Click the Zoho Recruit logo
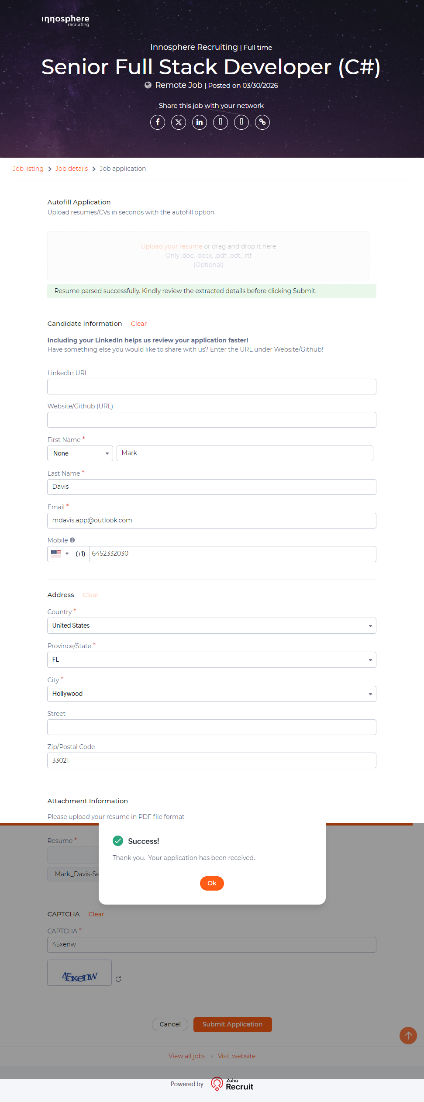This screenshot has width=424, height=1102. (232, 1084)
